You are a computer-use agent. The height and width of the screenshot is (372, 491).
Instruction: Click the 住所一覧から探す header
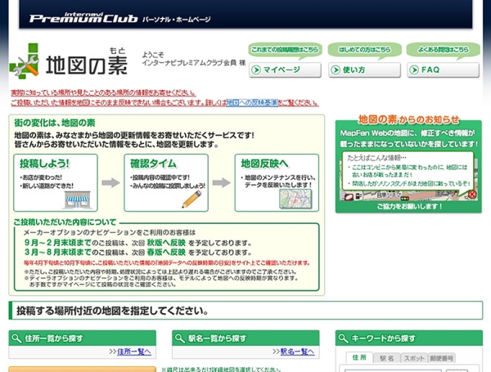pos(83,338)
